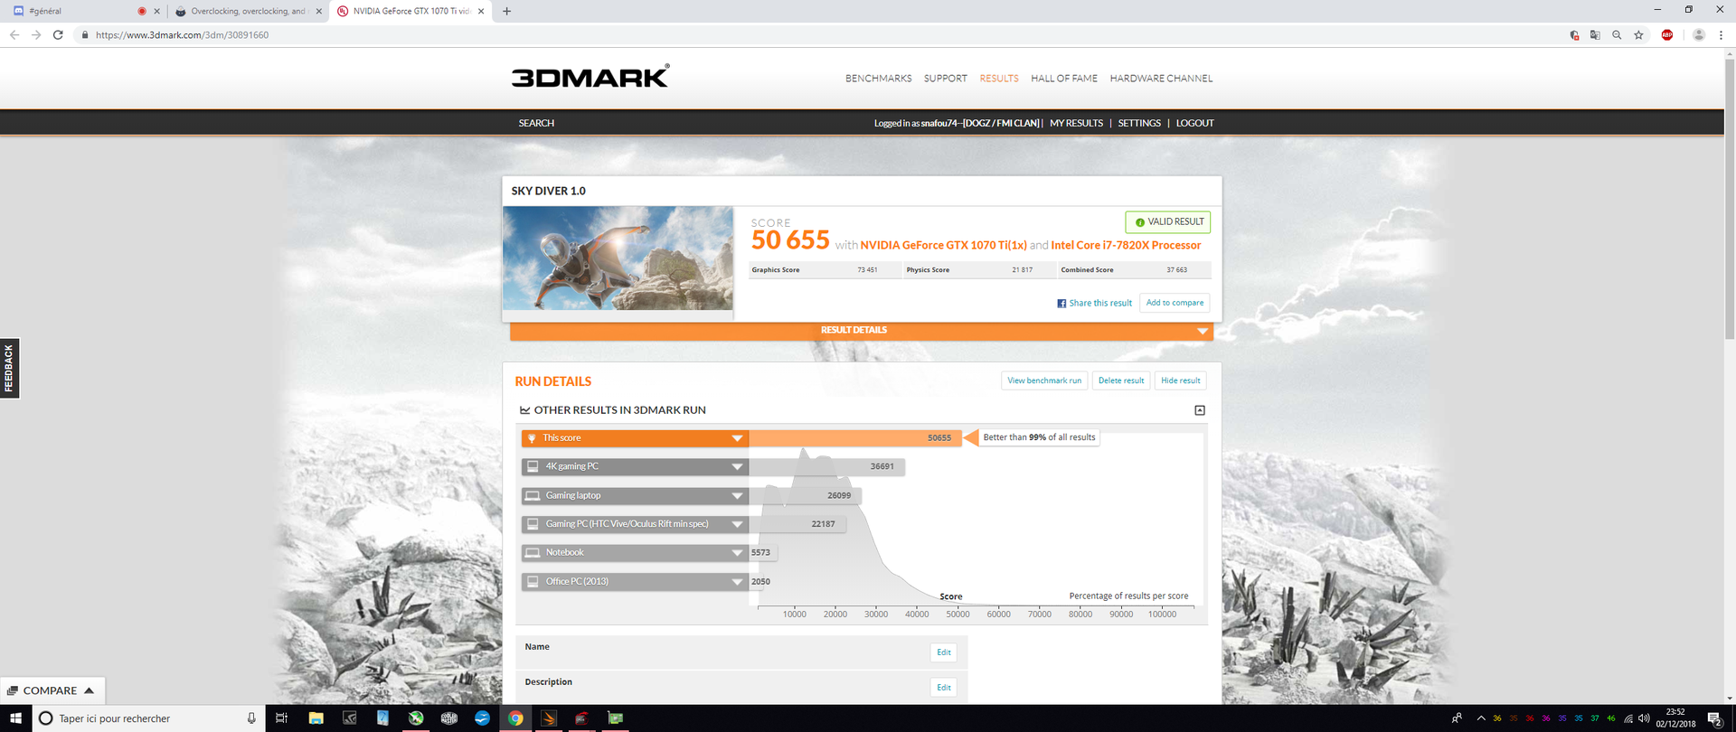
Task: Click Share this result
Action: coord(1100,304)
